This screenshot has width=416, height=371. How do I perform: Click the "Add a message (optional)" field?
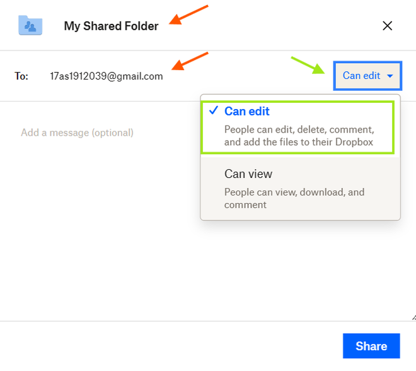(x=77, y=132)
